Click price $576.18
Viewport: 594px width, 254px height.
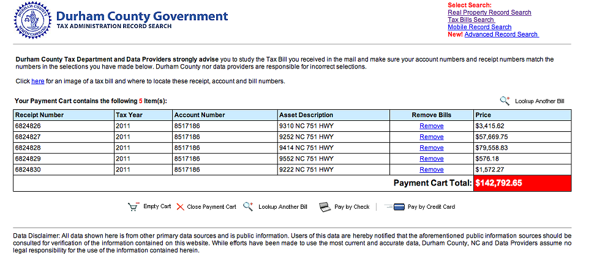click(x=487, y=159)
